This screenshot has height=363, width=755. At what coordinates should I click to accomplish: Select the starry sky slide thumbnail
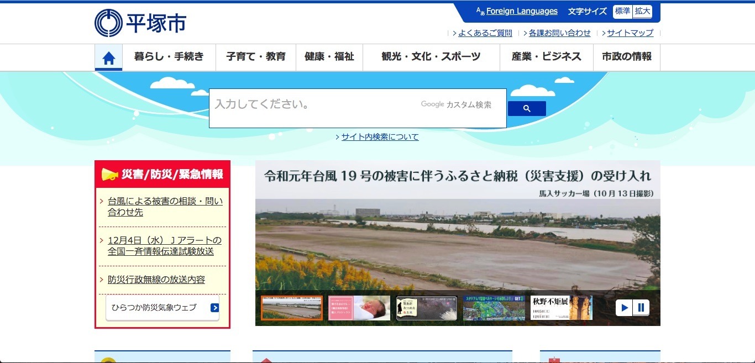426,308
